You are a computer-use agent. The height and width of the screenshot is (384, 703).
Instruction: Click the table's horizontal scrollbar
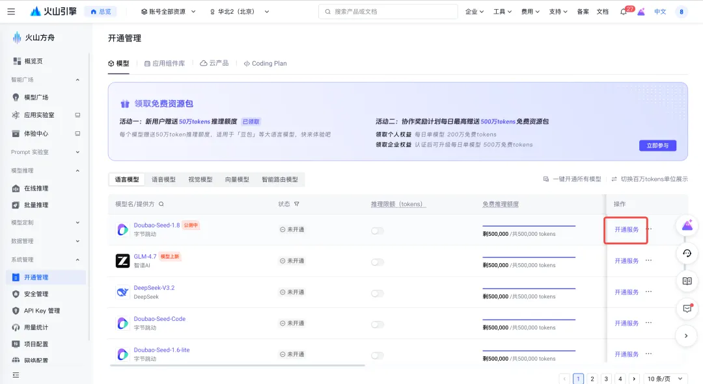pos(238,365)
